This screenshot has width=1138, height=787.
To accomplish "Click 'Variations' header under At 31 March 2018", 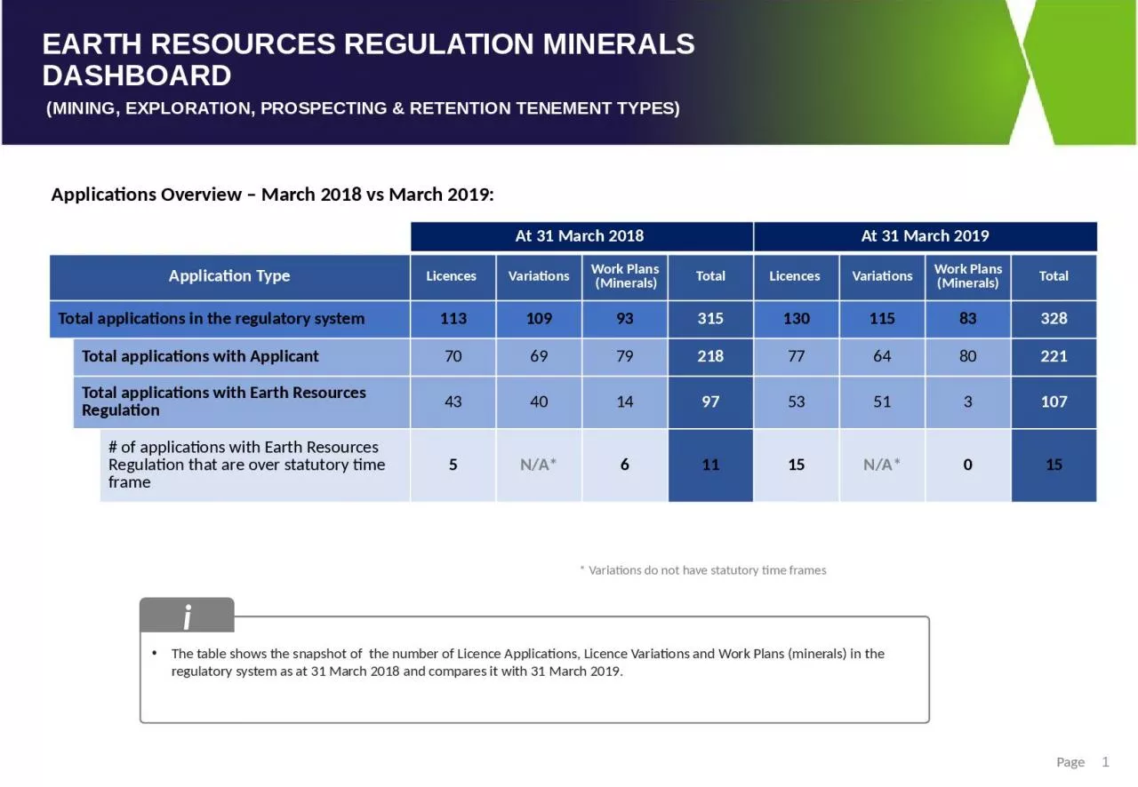I will (539, 276).
